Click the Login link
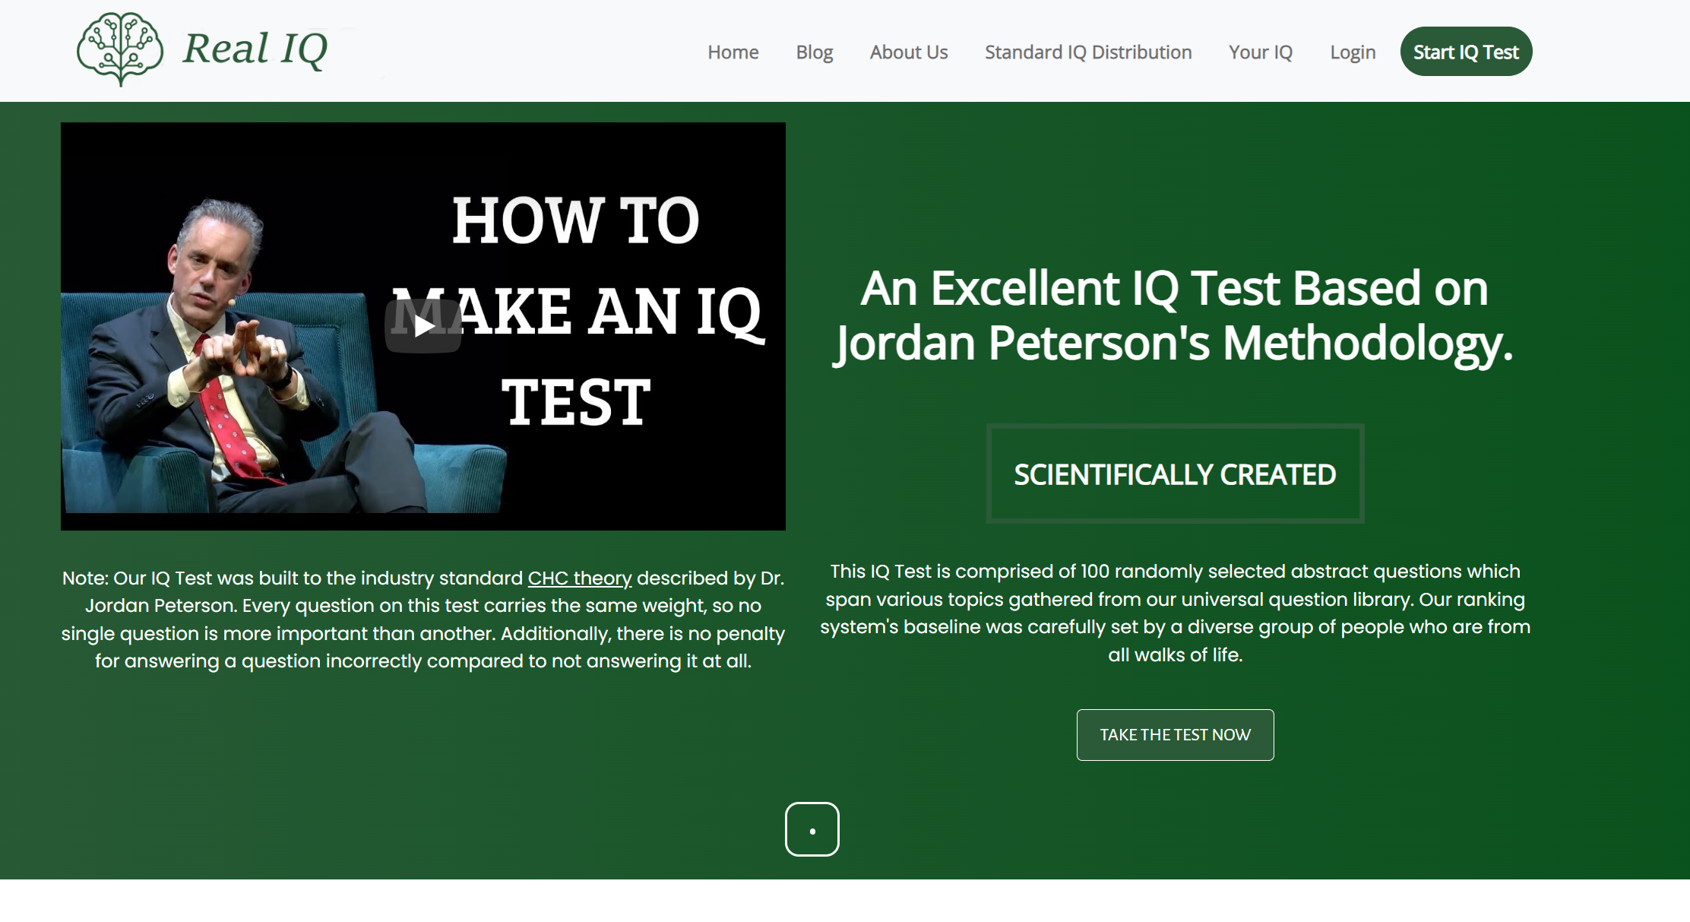Screen dimensions: 1690x922 1352,52
